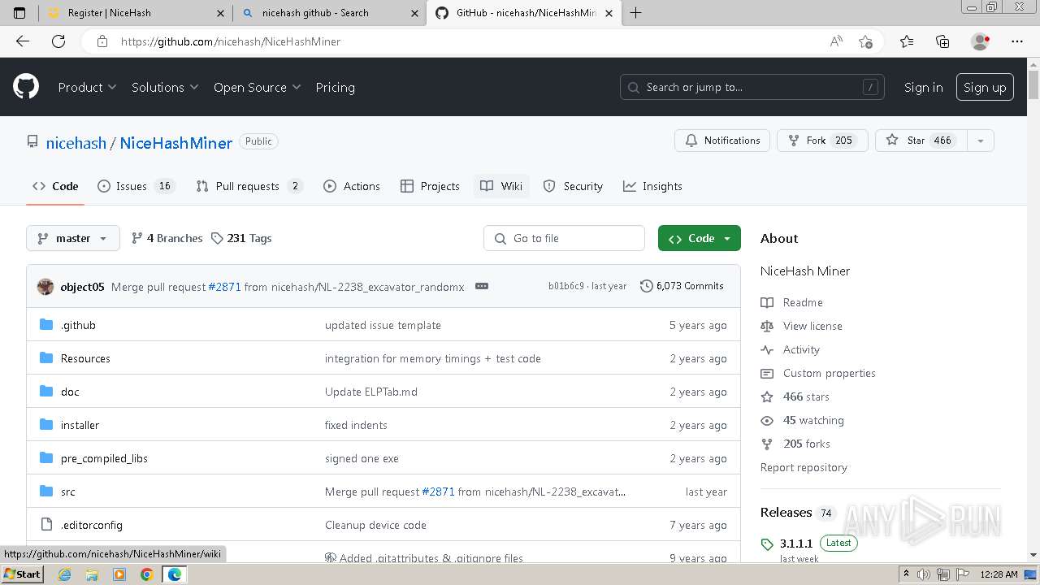Click the browser profile avatar

click(x=980, y=41)
